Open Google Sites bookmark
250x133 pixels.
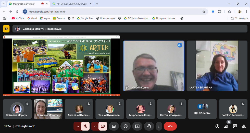click(x=85, y=18)
